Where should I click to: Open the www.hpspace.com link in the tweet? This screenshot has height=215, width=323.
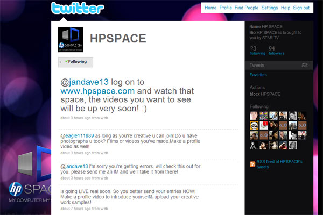coord(97,91)
